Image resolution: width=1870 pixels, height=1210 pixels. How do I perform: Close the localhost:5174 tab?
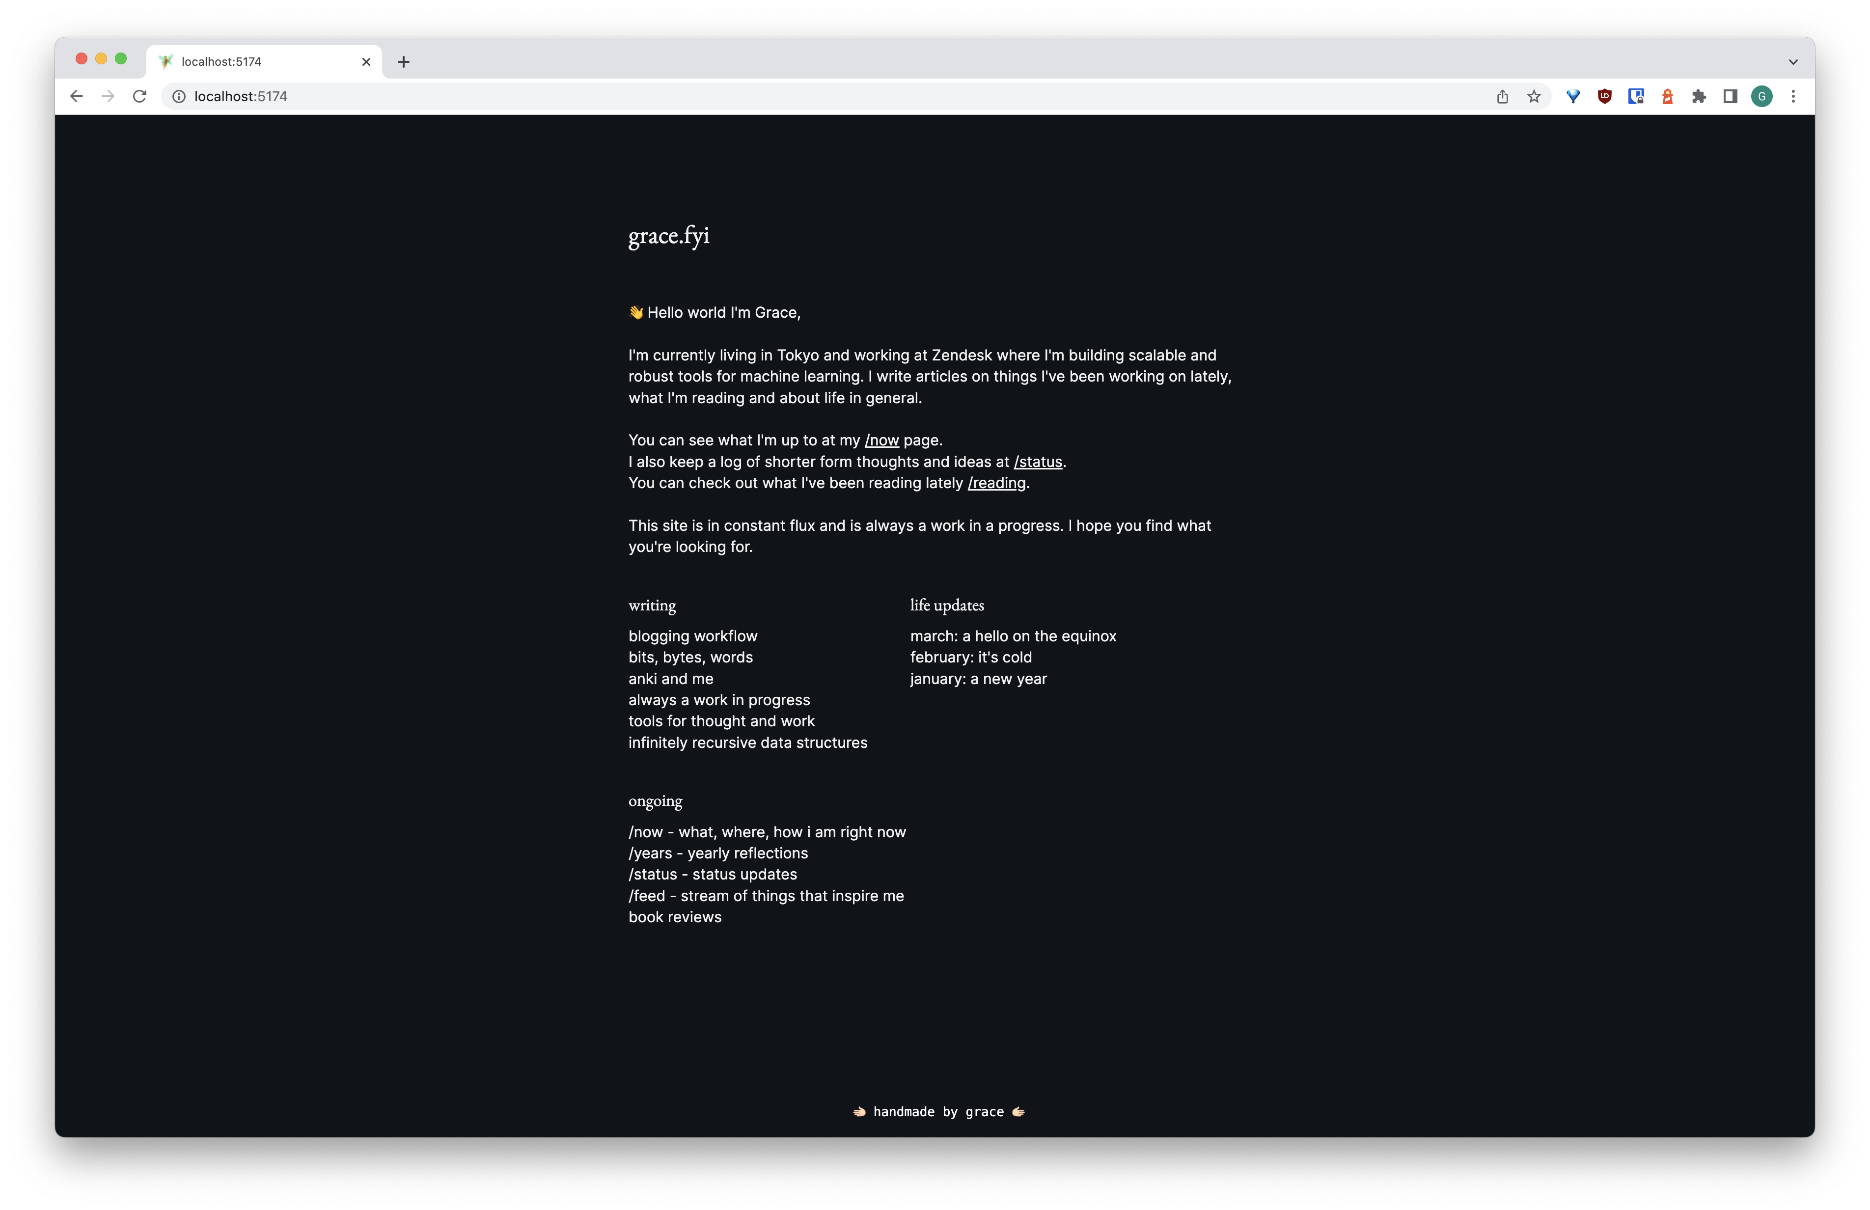pos(366,62)
